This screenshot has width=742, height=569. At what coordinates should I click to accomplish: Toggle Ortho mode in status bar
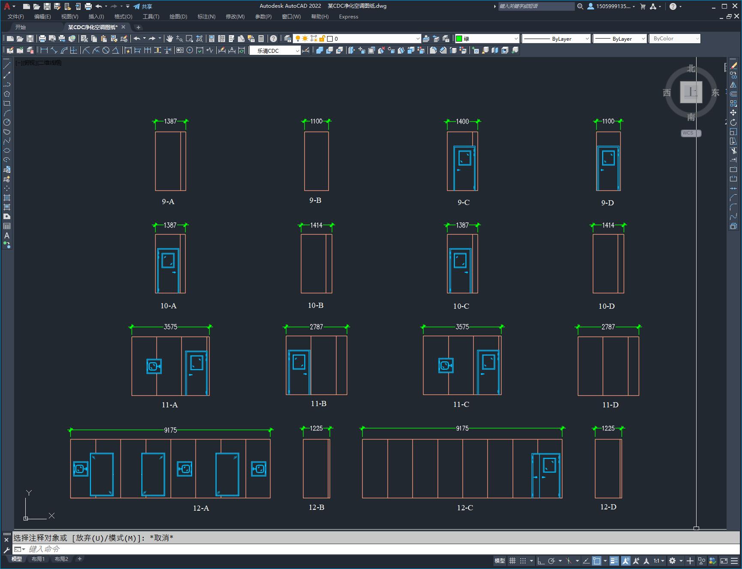click(541, 560)
